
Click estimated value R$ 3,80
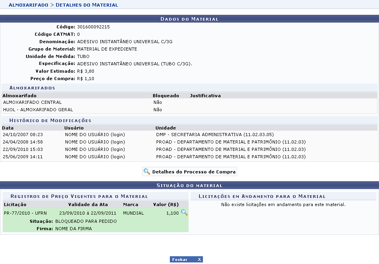(86, 71)
